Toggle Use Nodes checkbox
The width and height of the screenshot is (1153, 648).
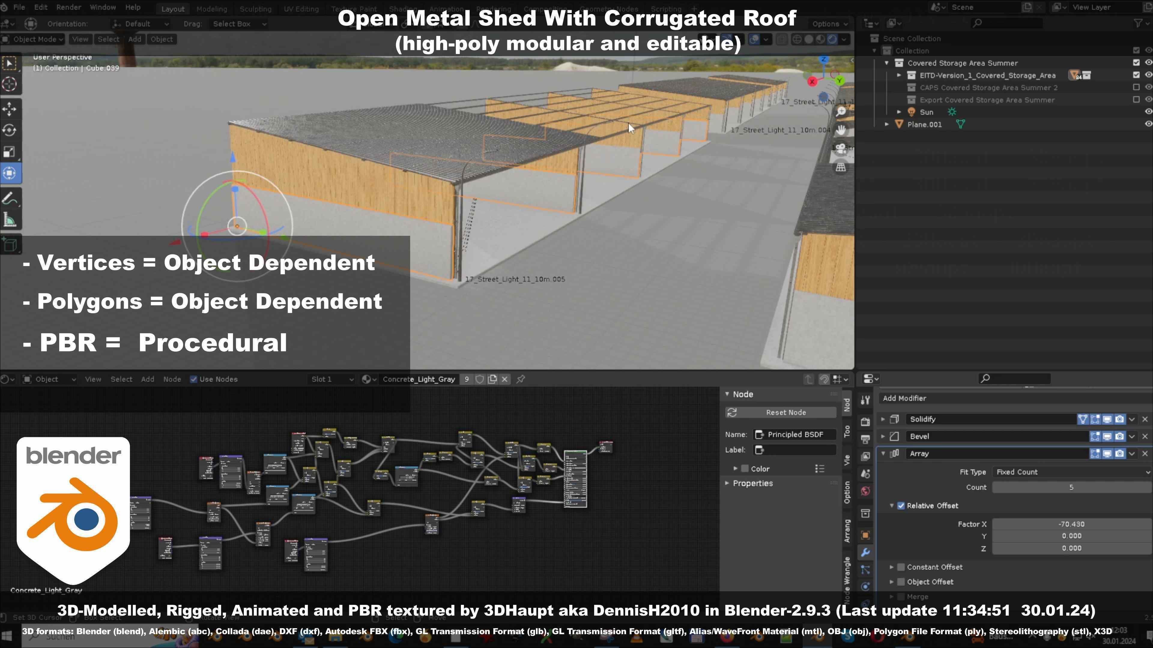(193, 379)
